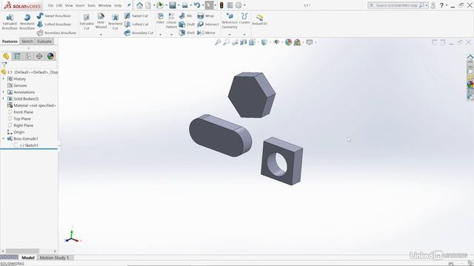The image size is (474, 266).
Task: Select the Rib feature tool
Action: coord(186,16)
